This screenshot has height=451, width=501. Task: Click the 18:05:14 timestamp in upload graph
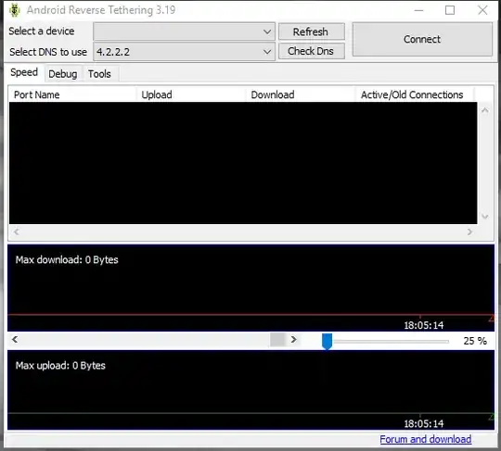pyautogui.click(x=424, y=423)
